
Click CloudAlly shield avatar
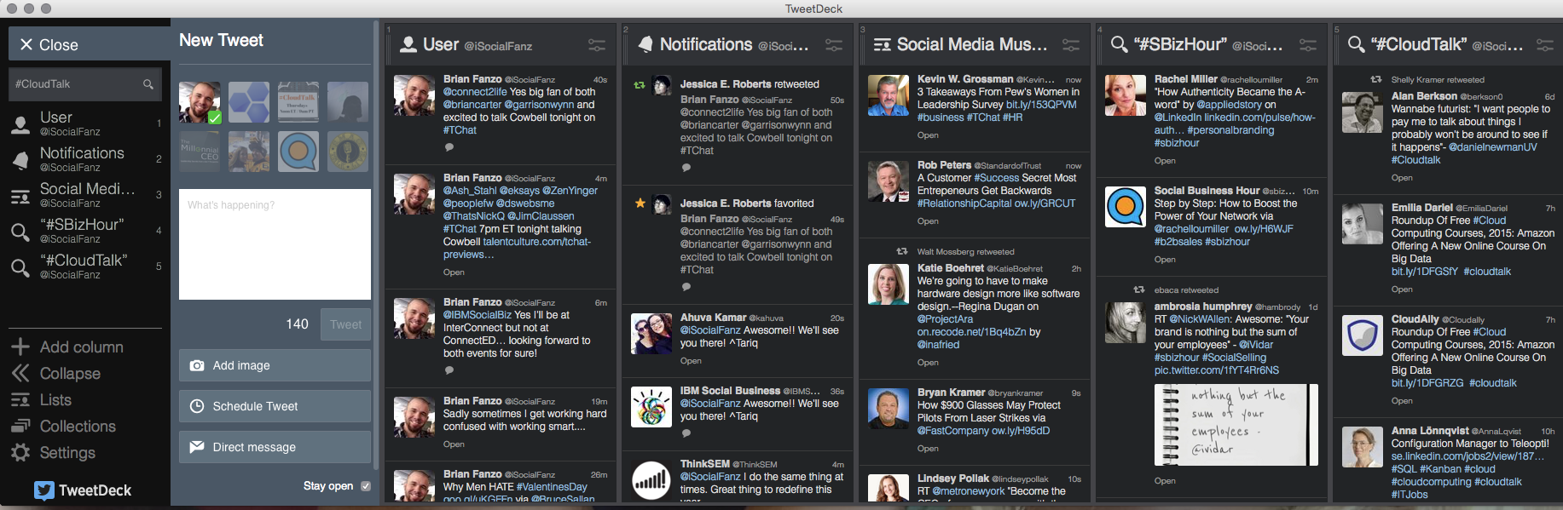click(x=1363, y=335)
